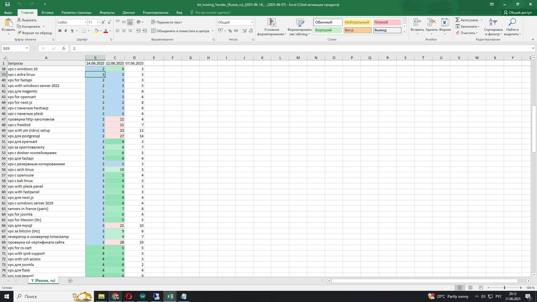Decrease decimal places icon
This screenshot has height=302, width=537.
(x=251, y=31)
